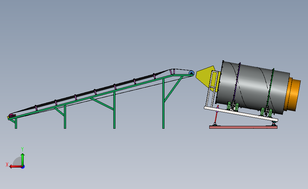Select the blue head pulley at conveyor top
308x189 pixels.
(x=191, y=73)
